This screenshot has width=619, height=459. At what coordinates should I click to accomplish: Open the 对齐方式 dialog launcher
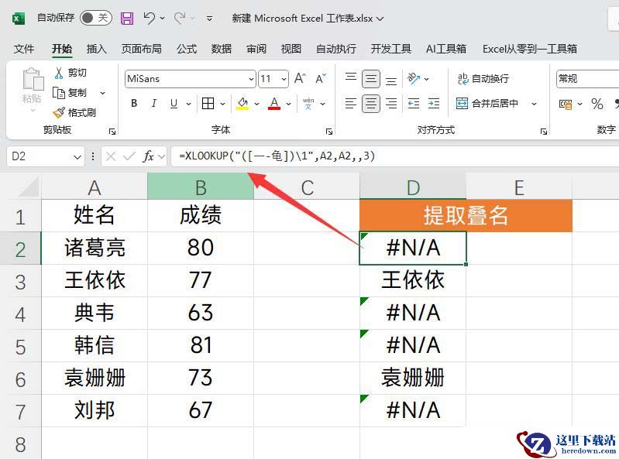544,132
